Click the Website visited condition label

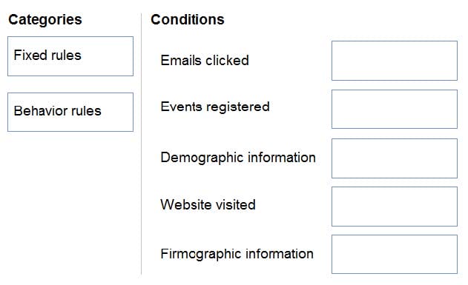(x=208, y=204)
